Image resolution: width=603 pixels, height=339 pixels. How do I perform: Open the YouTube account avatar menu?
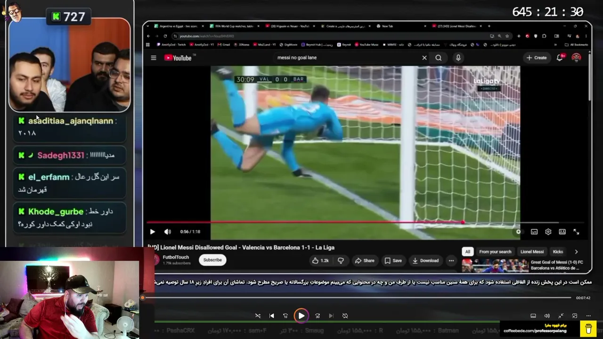pyautogui.click(x=576, y=58)
